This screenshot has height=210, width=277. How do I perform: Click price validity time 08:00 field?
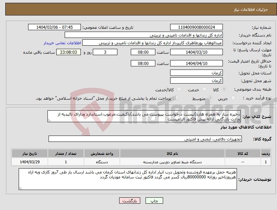[143, 63]
